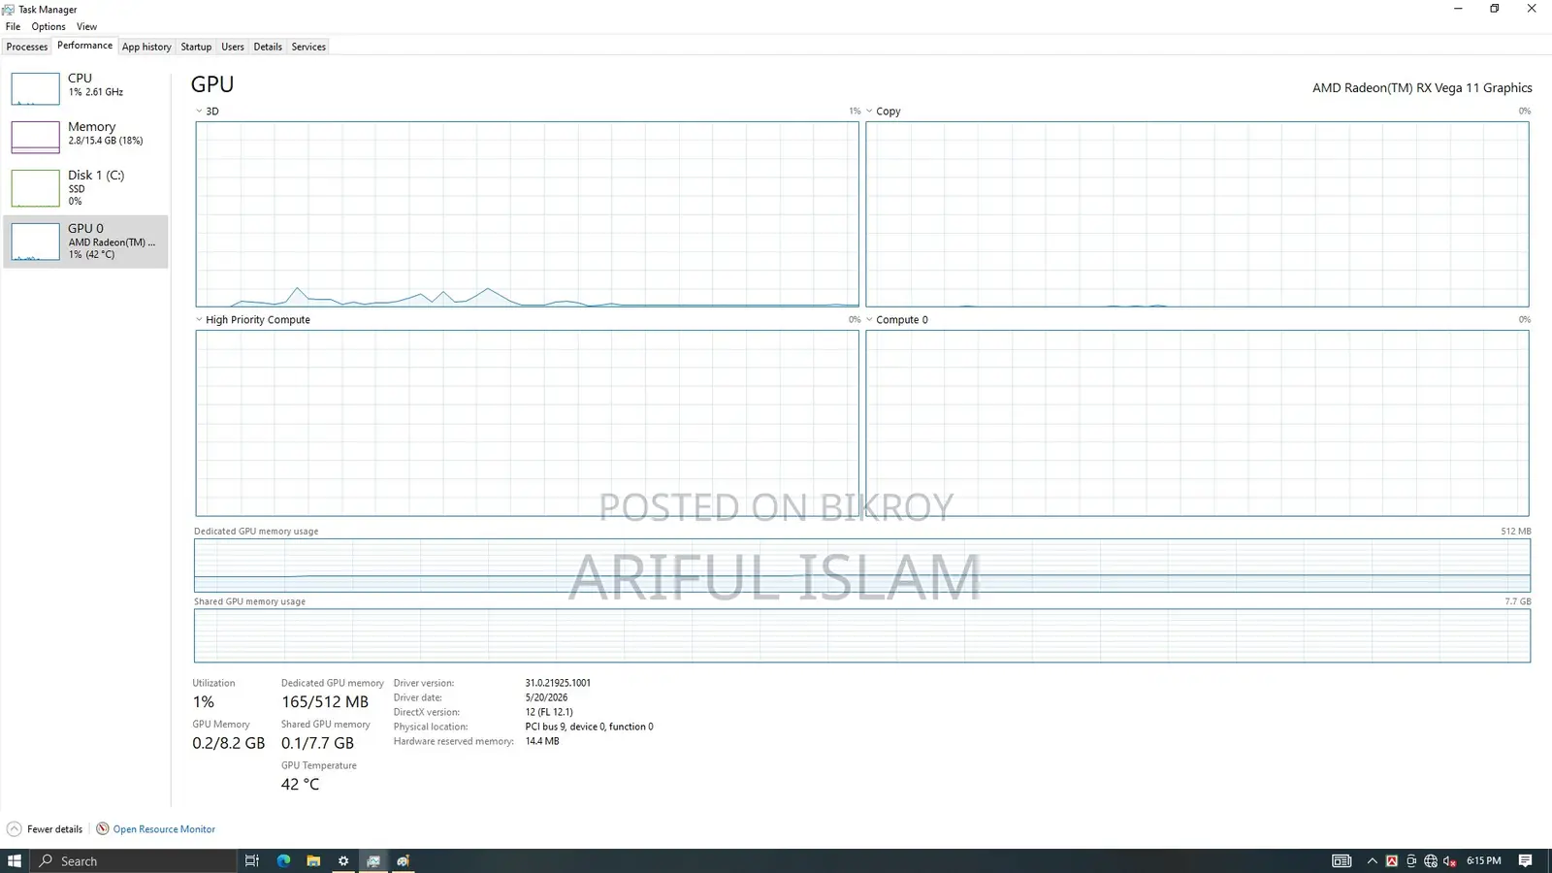Open the File menu
This screenshot has height=873, width=1552.
coord(13,26)
